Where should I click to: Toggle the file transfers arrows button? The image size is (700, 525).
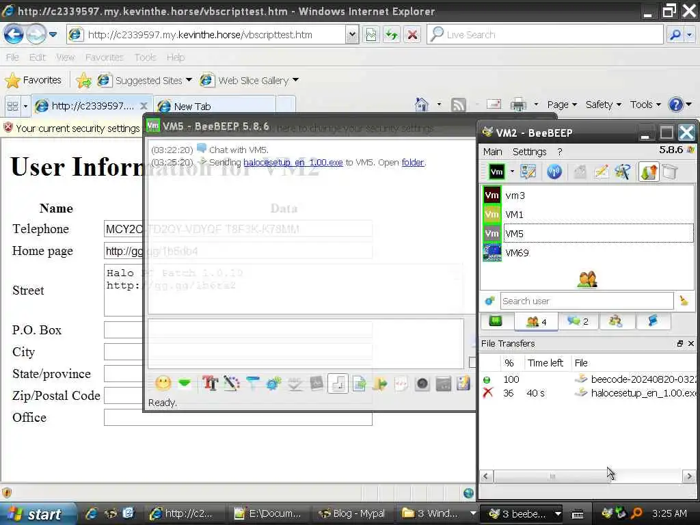coord(649,172)
